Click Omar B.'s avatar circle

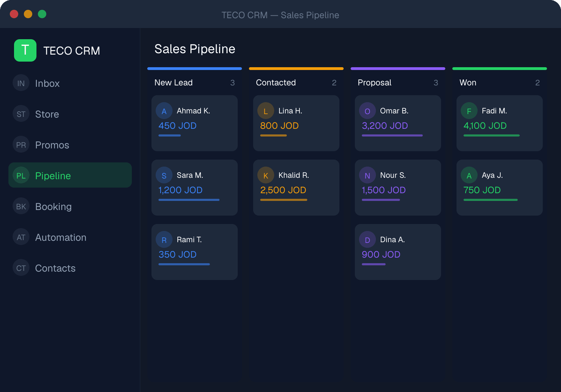[367, 111]
